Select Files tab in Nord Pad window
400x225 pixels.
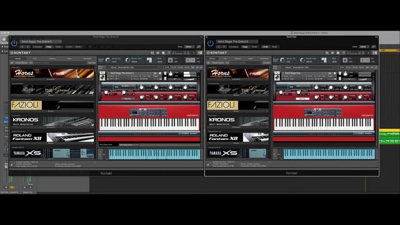point(225,59)
